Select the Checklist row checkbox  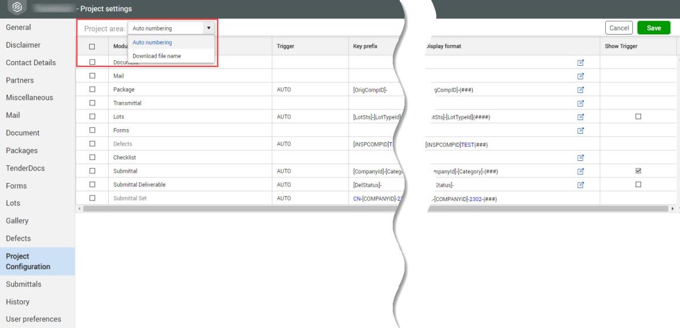(92, 157)
